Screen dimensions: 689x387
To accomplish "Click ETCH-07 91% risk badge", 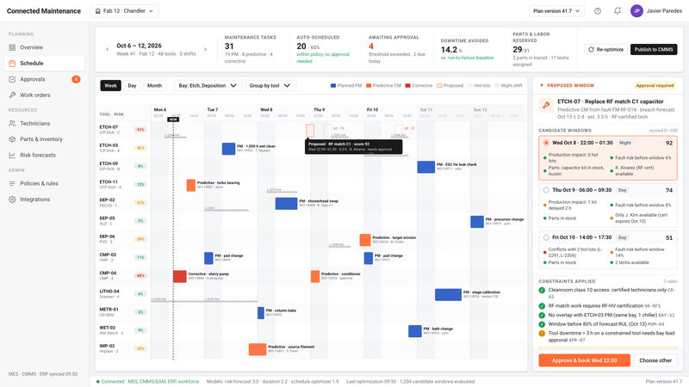I will pos(140,130).
